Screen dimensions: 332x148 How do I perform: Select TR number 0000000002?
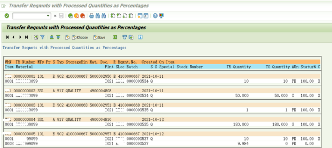click(x=24, y=91)
